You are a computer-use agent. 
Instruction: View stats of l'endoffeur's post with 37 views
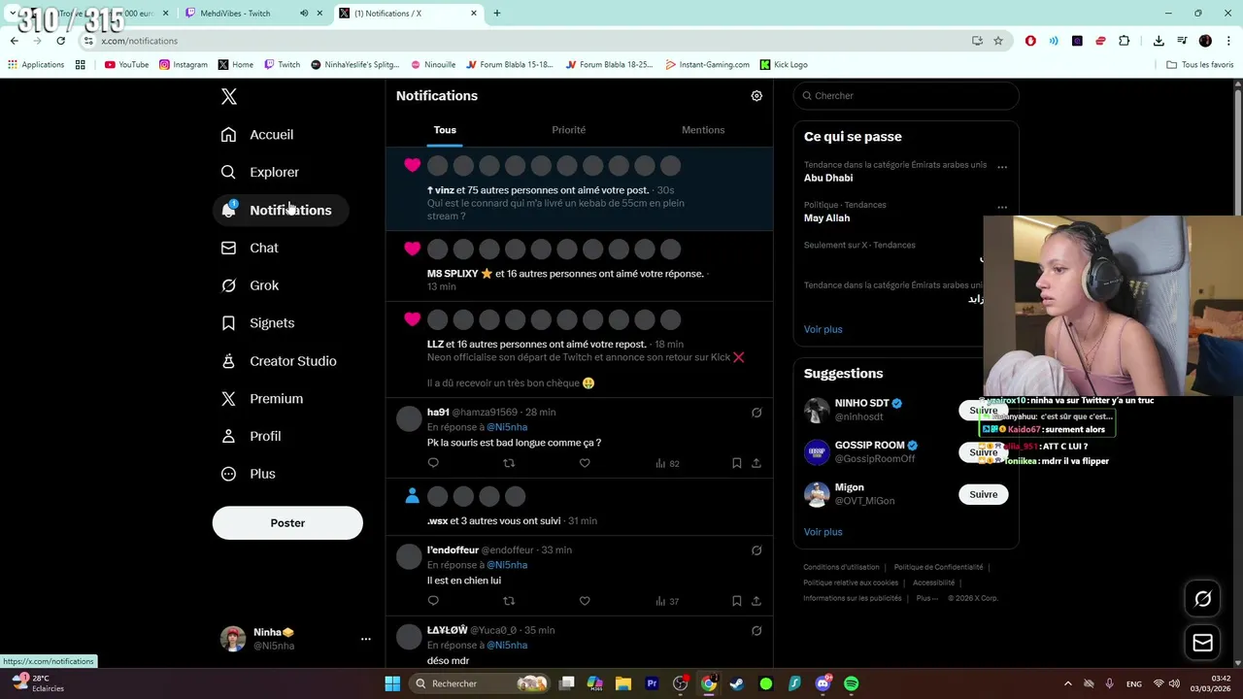pyautogui.click(x=667, y=602)
